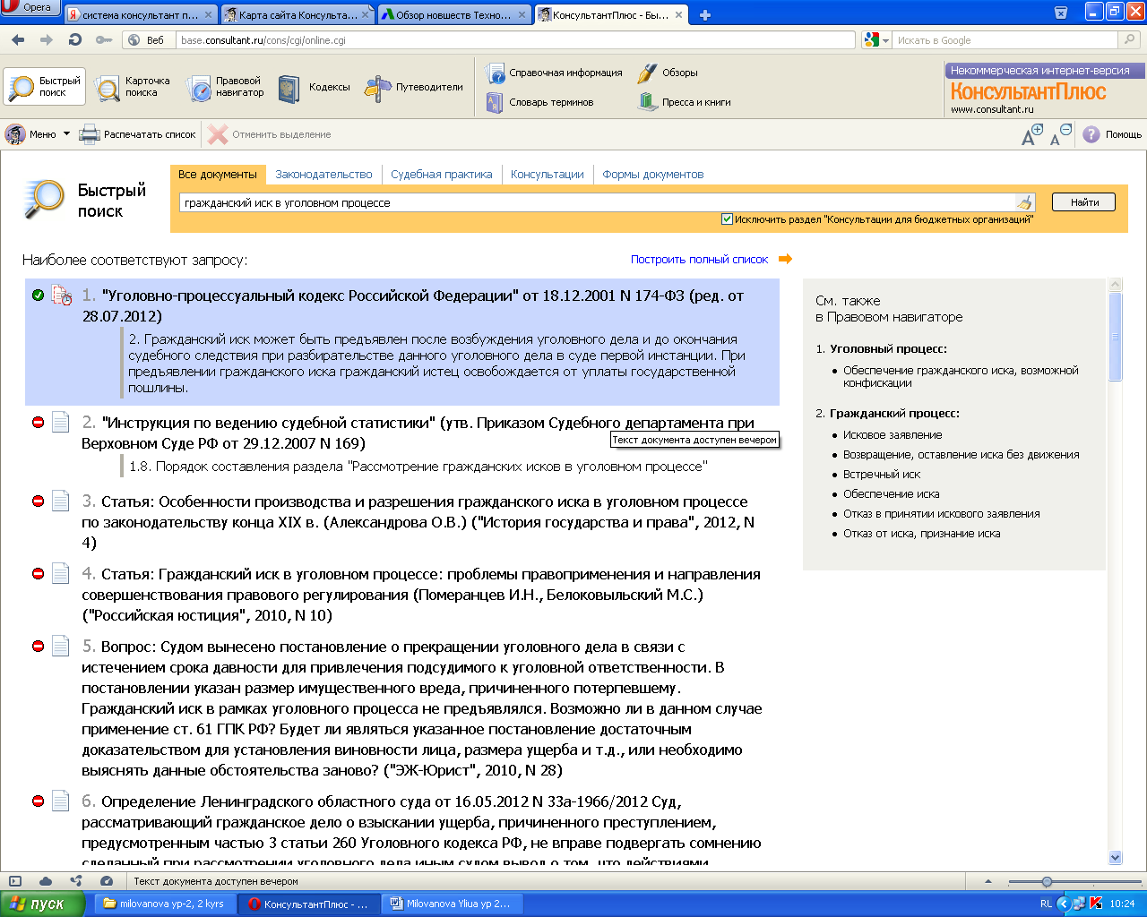The height and width of the screenshot is (917, 1147).
Task: Decrease font size with A minus icon
Action: click(1060, 134)
